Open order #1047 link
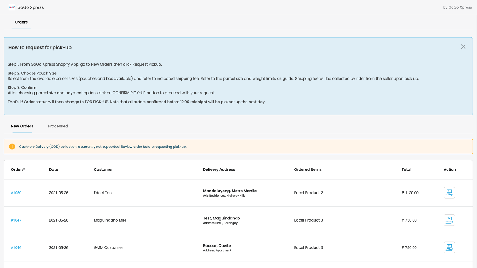 pos(16,220)
